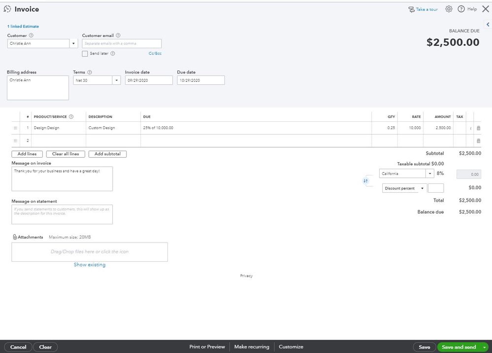Expand the California tax rate dropdown

click(430, 174)
